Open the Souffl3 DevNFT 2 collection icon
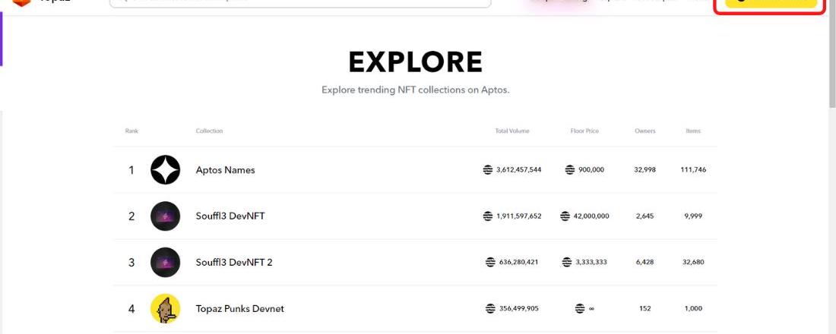Image resolution: width=836 pixels, height=334 pixels. 165,262
